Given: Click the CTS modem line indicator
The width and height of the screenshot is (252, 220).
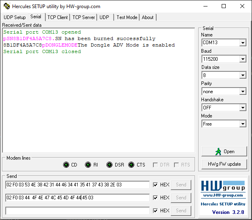Looking at the screenshot, I should [x=131, y=164].
